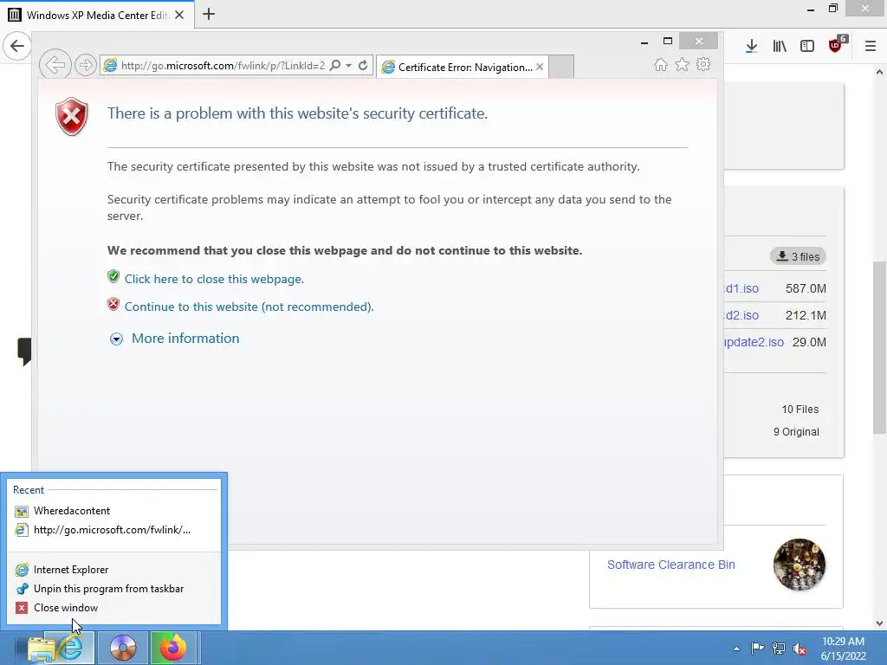Click the 9 Original text
The width and height of the screenshot is (887, 665).
coord(796,431)
